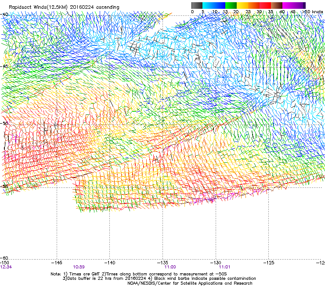Click the purple '10:59' time label

click(79, 267)
